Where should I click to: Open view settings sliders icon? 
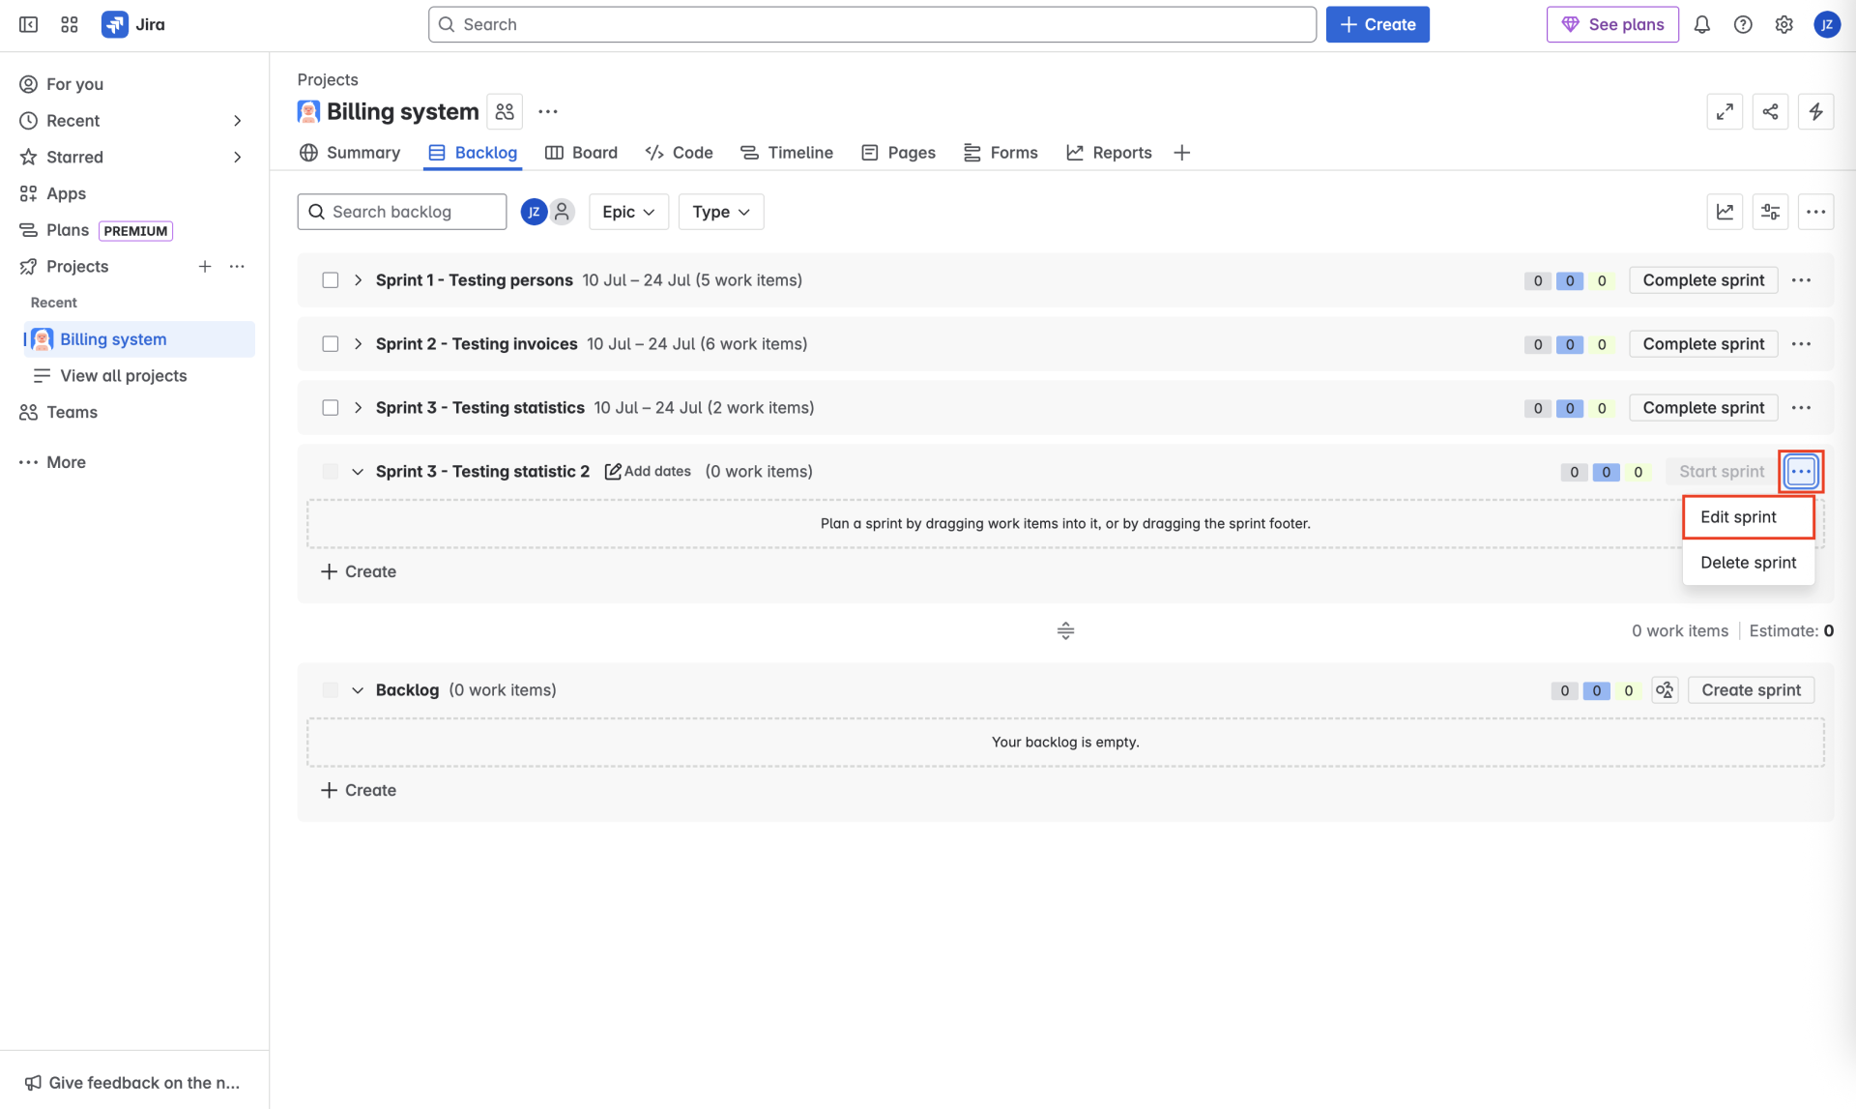coord(1769,212)
